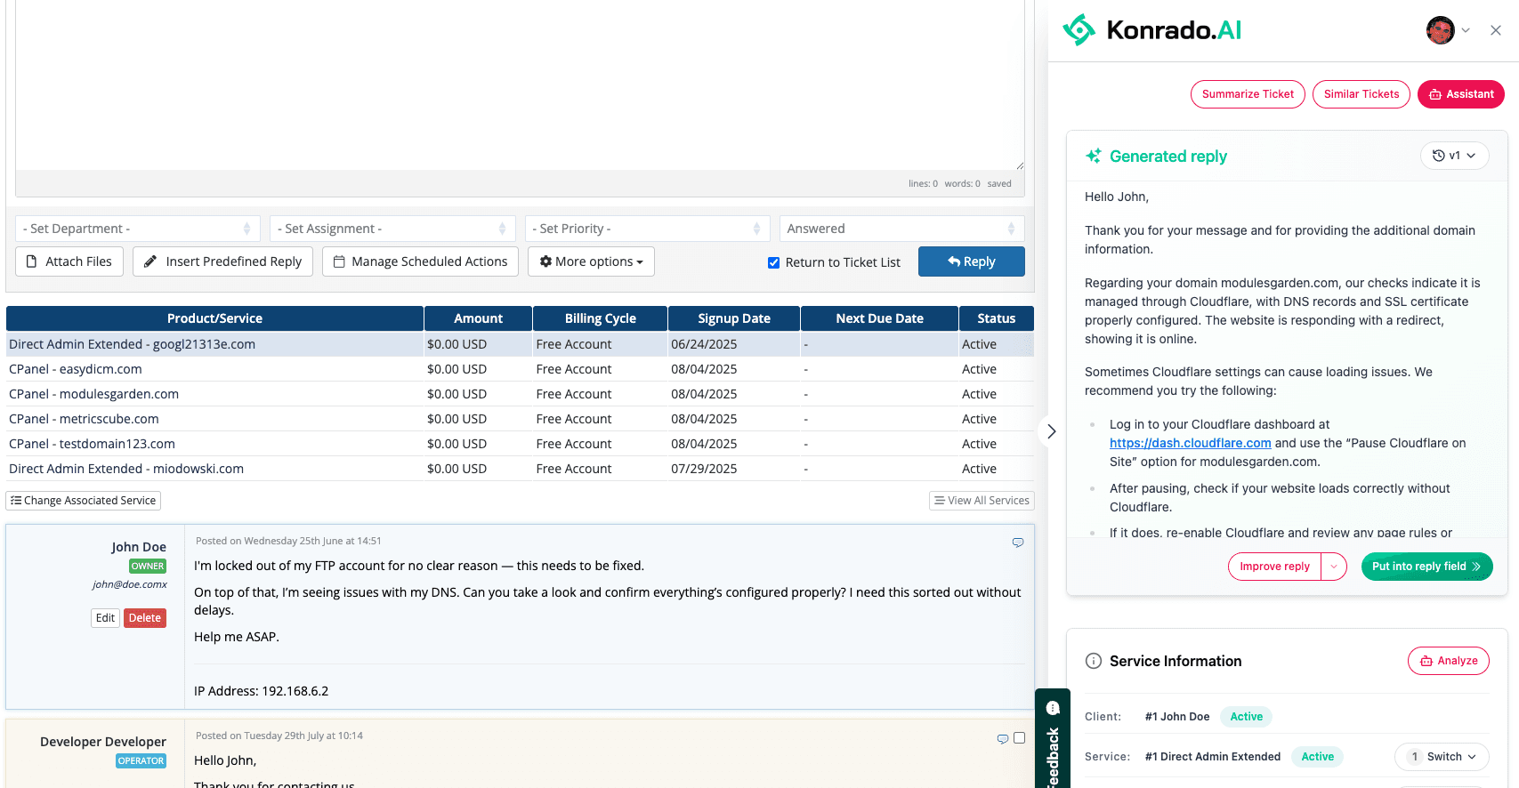
Task: Click into the reply text area
Action: 520,84
